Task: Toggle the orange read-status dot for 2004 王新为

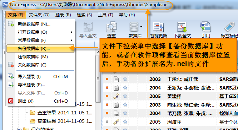Action: pyautogui.click(x=107, y=87)
